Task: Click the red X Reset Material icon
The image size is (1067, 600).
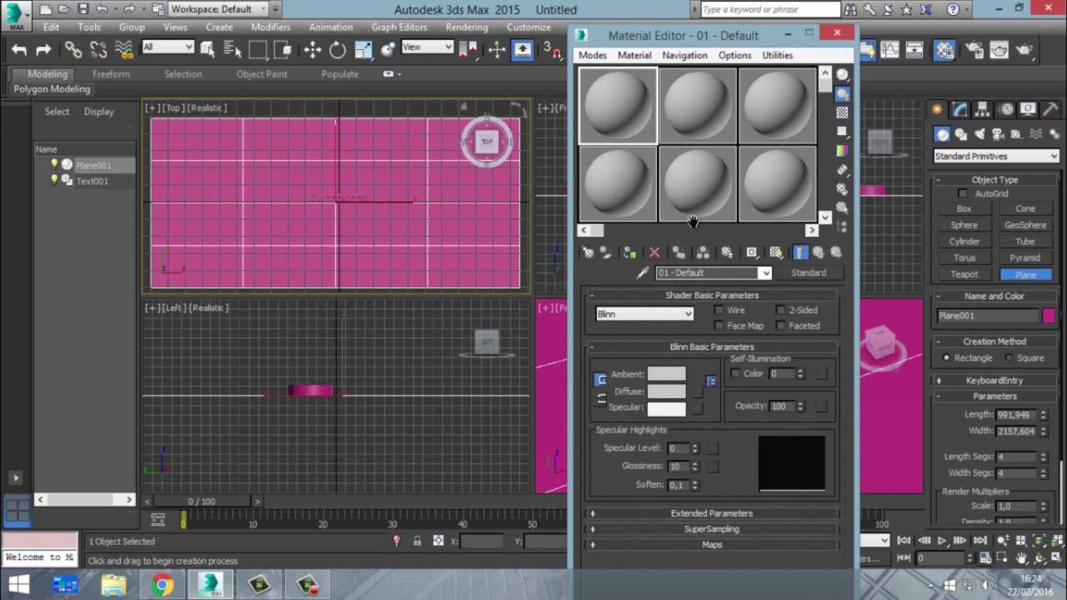Action: tap(654, 252)
